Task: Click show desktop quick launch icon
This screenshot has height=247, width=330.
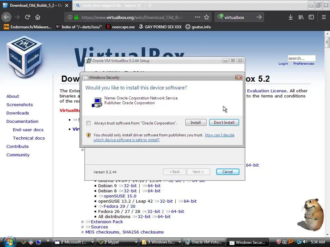Action: coord(39,242)
